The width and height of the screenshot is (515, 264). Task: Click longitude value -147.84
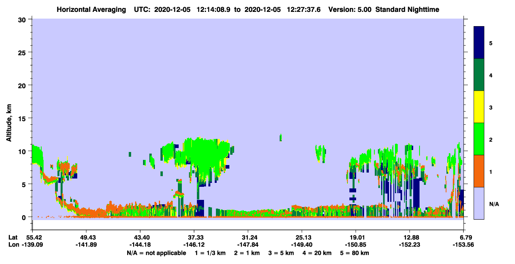248,245
